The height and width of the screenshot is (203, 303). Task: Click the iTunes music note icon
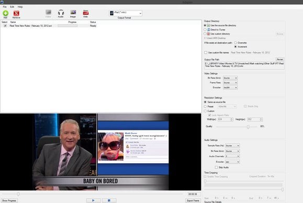coord(208,29)
